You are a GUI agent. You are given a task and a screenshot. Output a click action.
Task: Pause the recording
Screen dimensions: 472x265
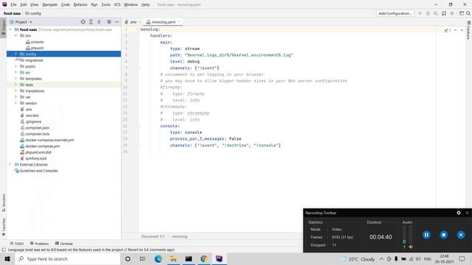pyautogui.click(x=426, y=235)
